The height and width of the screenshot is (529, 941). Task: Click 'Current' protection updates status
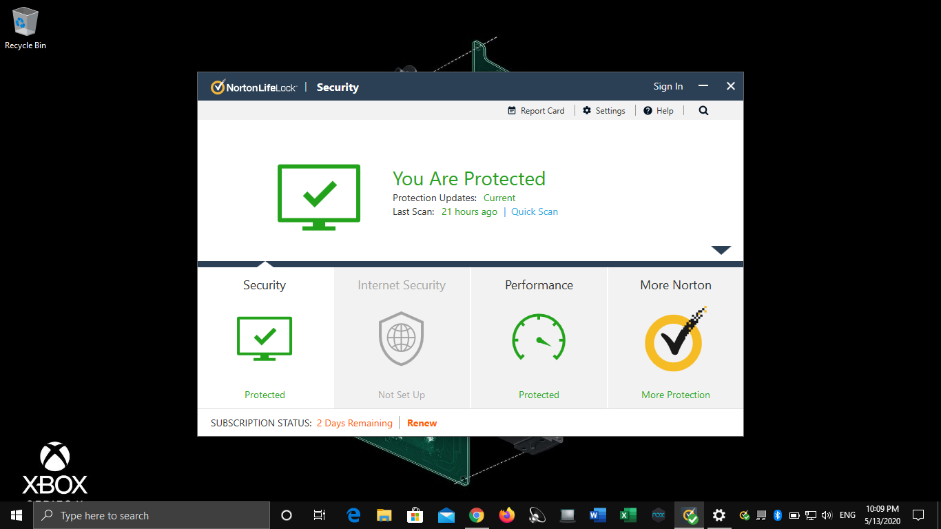click(x=499, y=198)
